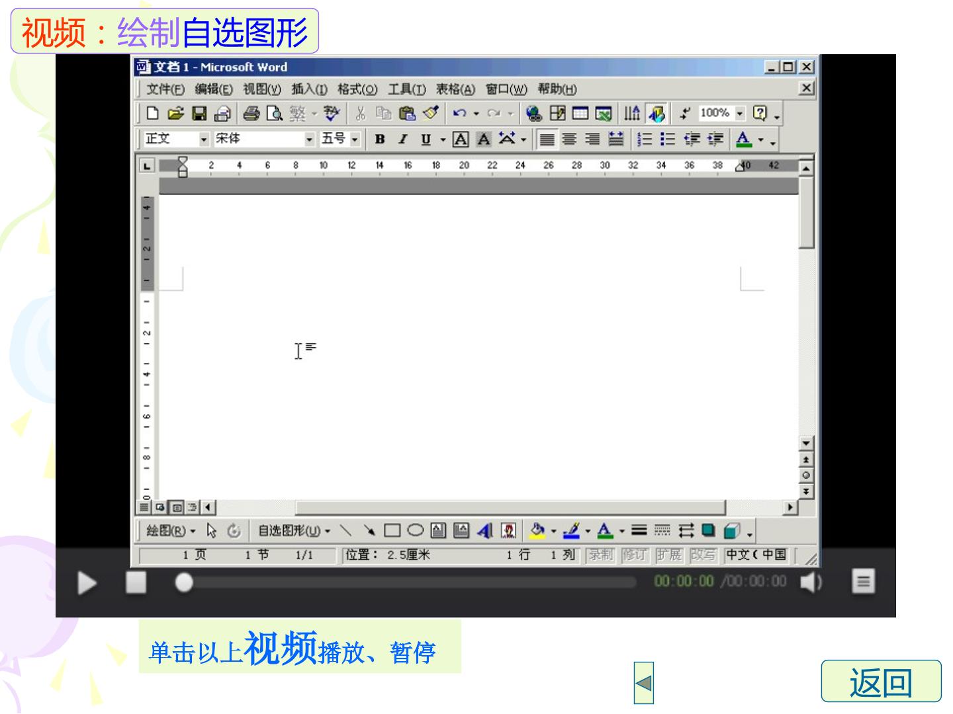Image resolution: width=953 pixels, height=714 pixels.
Task: Click the Insert Hyperlink globe icon
Action: pyautogui.click(x=534, y=114)
